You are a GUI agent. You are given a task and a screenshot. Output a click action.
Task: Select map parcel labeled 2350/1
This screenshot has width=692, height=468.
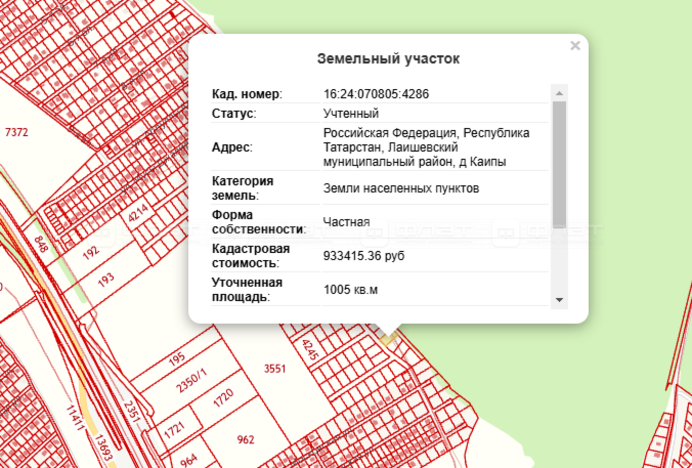pos(191,381)
